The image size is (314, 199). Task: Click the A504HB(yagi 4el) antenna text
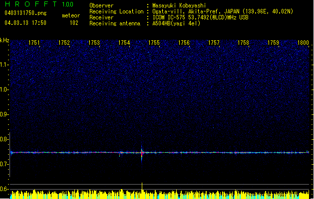point(176,23)
